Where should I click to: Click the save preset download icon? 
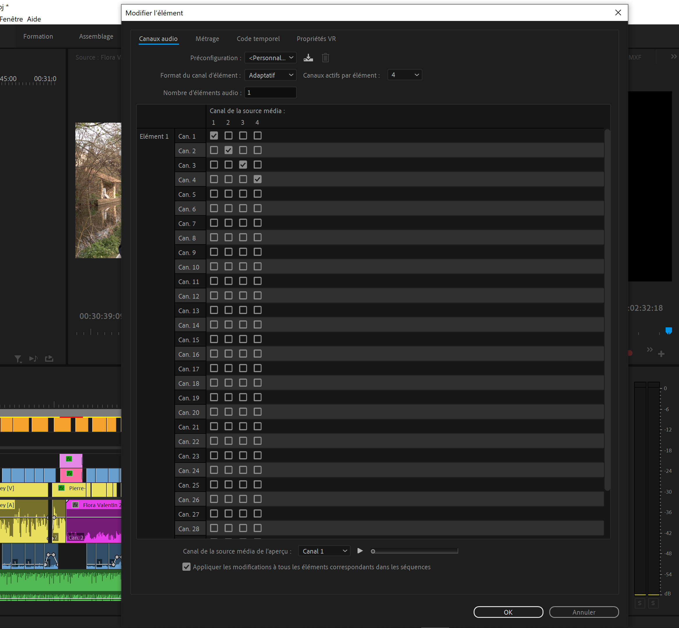pyautogui.click(x=308, y=58)
